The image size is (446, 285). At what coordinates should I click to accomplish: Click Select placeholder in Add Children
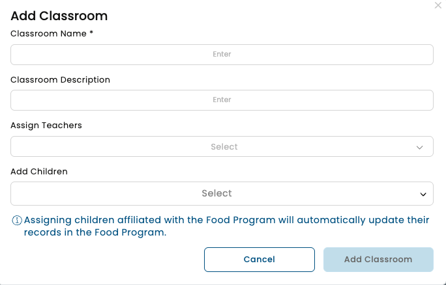tap(216, 193)
